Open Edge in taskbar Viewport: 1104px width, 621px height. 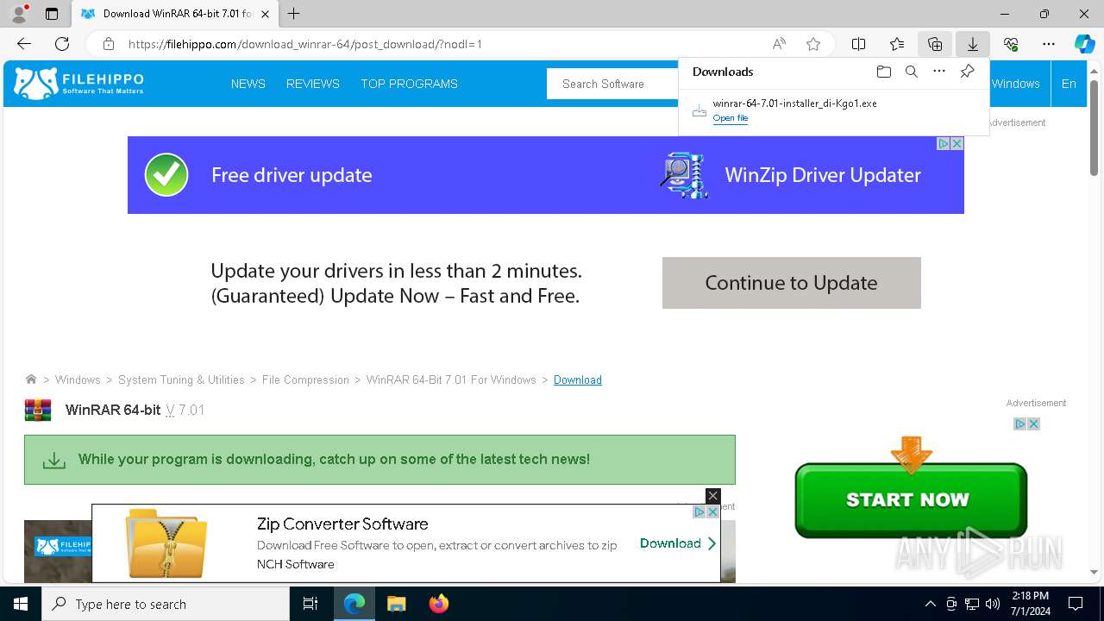point(354,604)
